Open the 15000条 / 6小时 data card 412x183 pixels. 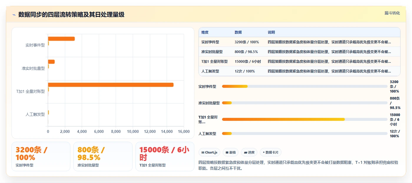(x=165, y=156)
